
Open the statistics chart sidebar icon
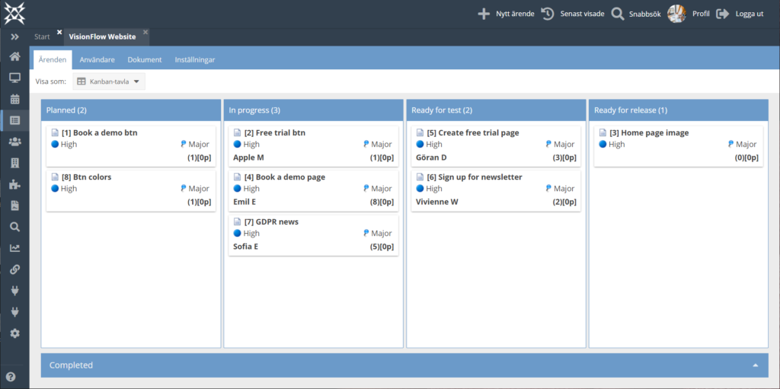(x=15, y=247)
